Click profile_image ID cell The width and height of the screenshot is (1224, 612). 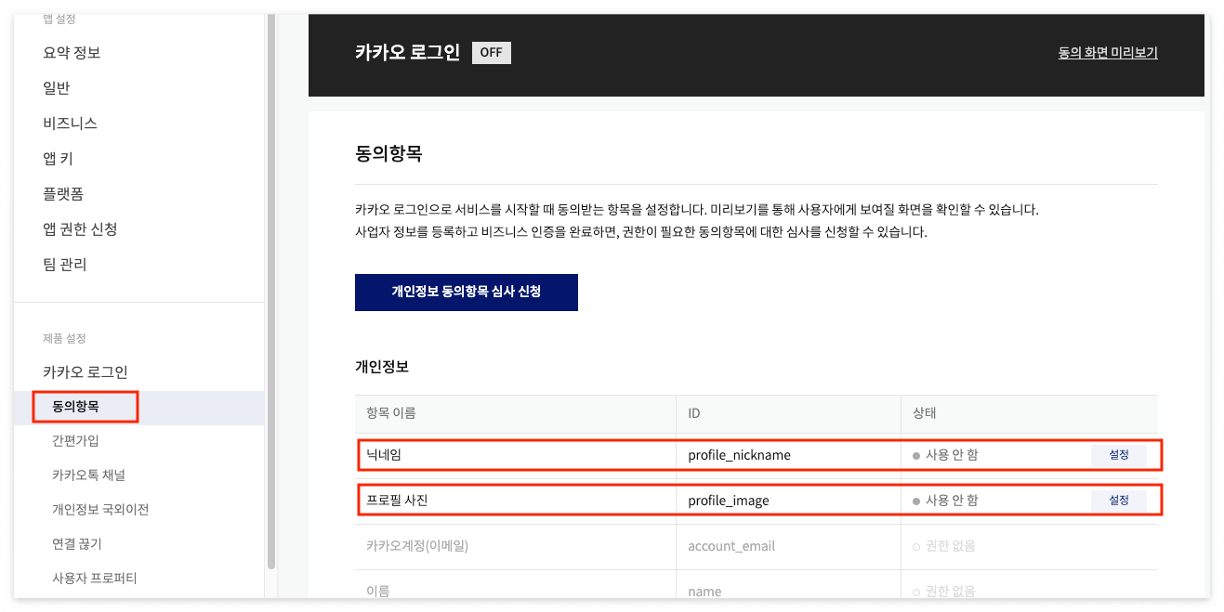788,501
